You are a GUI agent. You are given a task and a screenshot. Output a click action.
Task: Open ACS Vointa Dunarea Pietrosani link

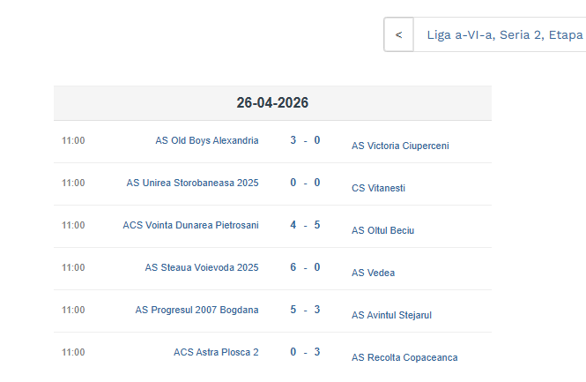click(190, 225)
